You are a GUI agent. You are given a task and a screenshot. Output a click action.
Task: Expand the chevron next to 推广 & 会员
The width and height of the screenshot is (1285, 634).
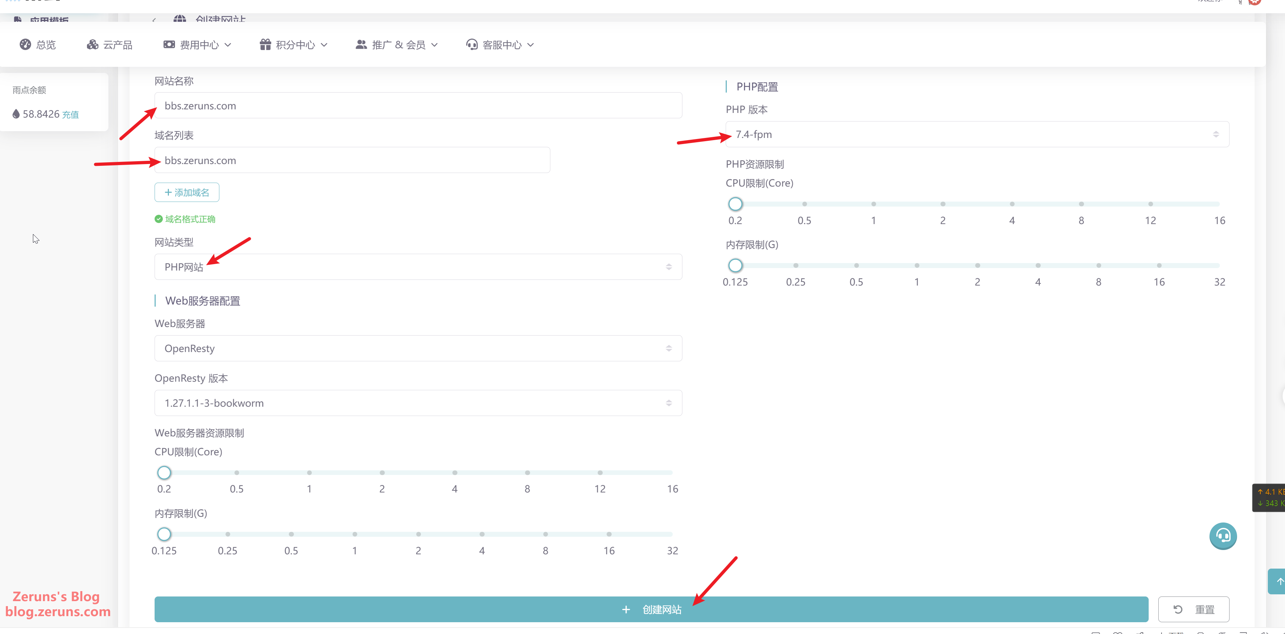[434, 45]
